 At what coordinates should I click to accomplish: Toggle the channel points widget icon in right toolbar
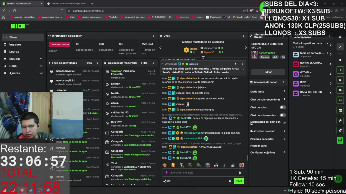pyautogui.click(x=340, y=130)
